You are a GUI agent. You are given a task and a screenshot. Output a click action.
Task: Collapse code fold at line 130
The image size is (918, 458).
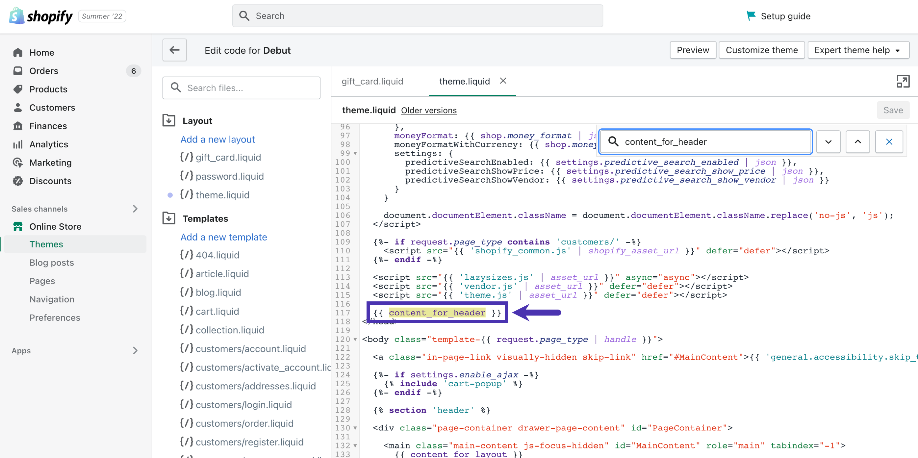tap(355, 428)
